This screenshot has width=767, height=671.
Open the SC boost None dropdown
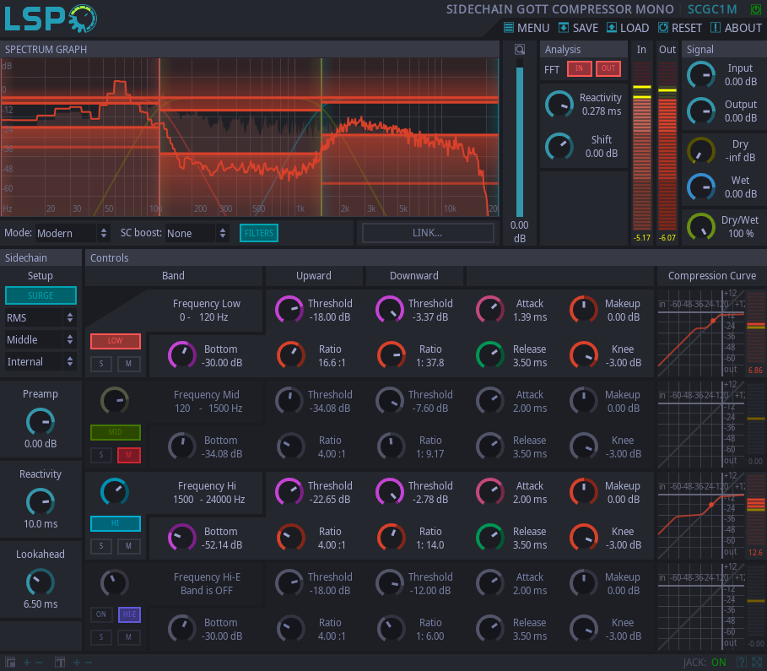point(197,233)
